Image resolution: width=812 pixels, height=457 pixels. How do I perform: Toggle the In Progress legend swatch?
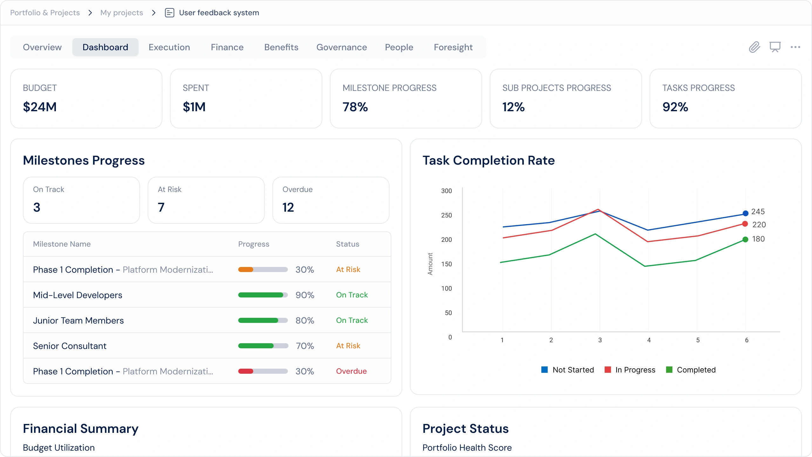coord(608,370)
